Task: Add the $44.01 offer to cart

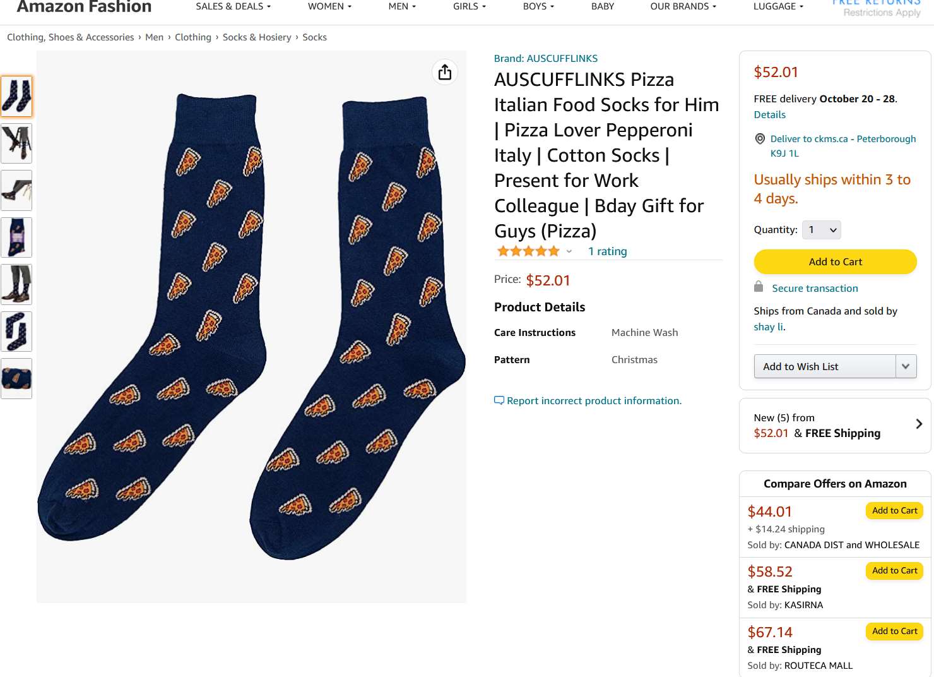Action: (894, 510)
